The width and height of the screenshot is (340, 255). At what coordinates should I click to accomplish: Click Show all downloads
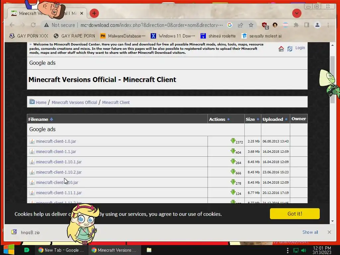(x=310, y=232)
